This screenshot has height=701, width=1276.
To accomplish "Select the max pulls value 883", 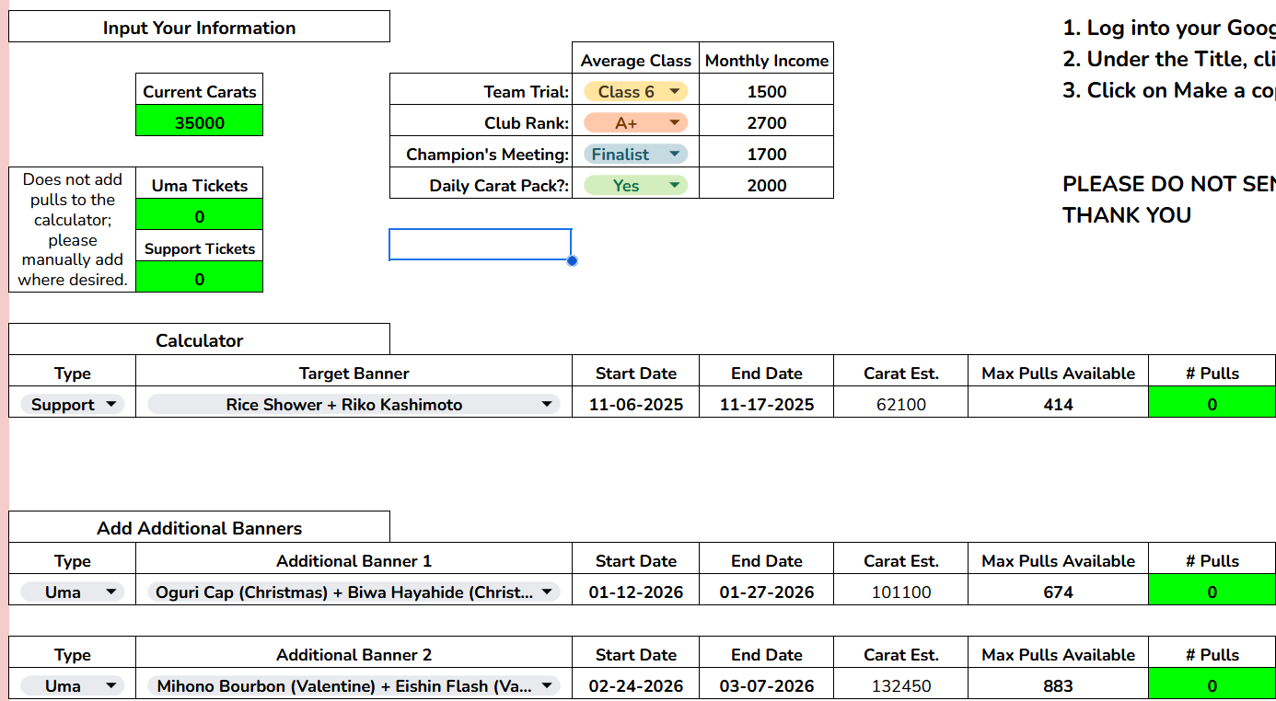I will point(1059,684).
